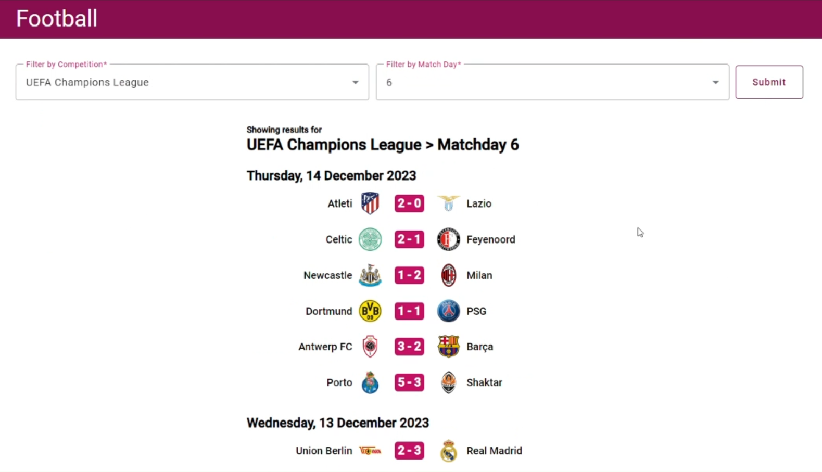Open the Filter by Competition dropdown
This screenshot has width=822, height=472.
[192, 82]
